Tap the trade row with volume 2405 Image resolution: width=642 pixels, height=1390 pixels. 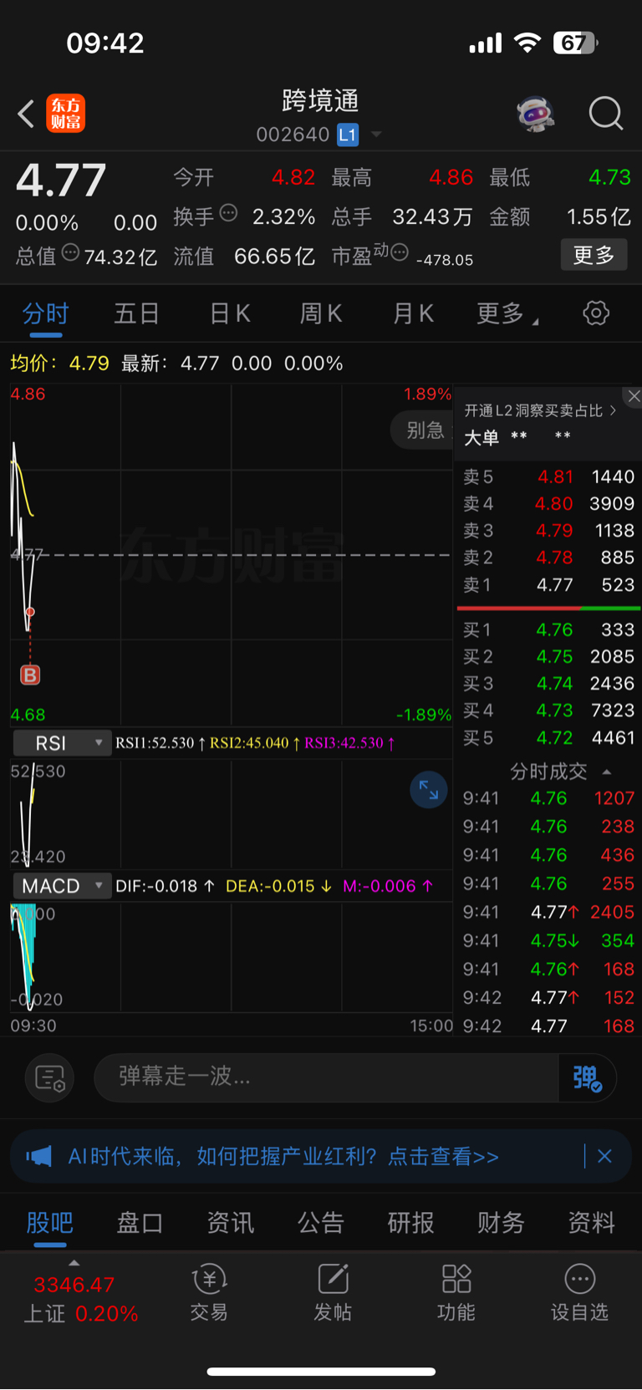point(548,913)
